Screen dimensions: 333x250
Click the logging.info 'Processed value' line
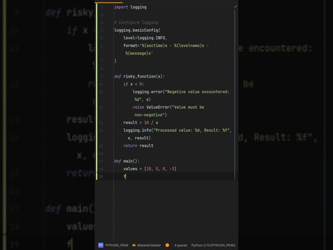(x=177, y=130)
